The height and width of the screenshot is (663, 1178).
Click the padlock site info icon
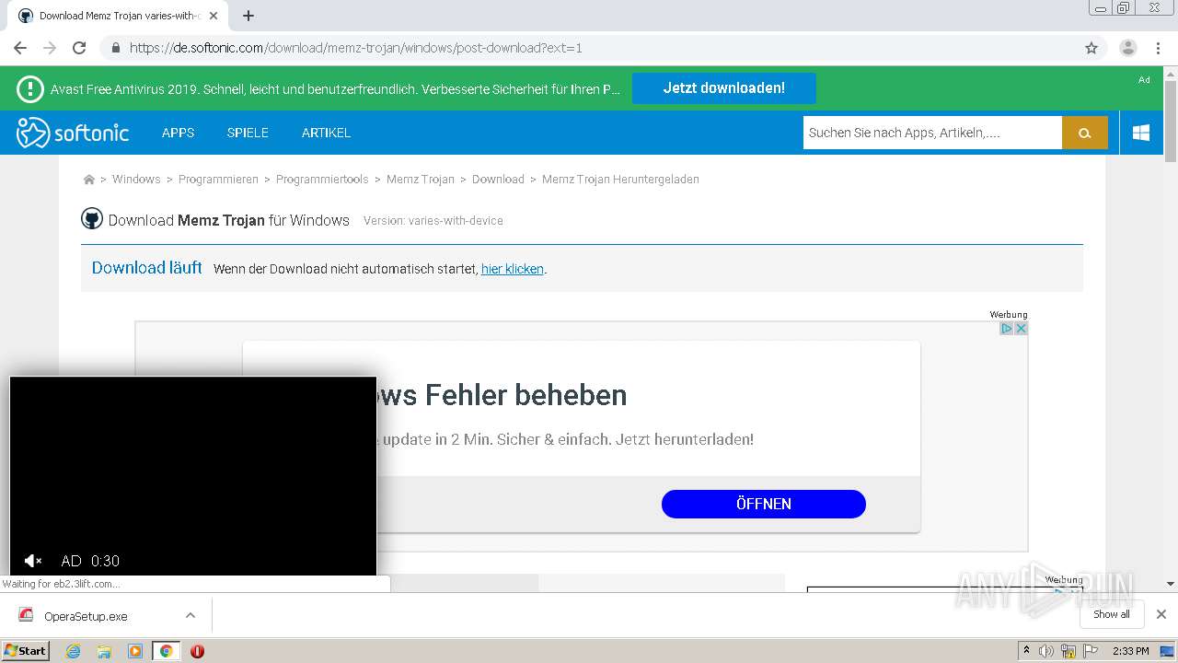[115, 48]
